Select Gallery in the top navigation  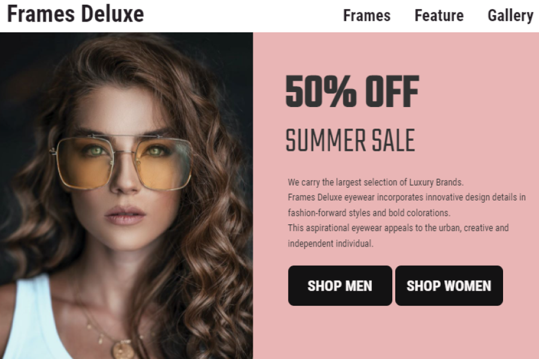[x=510, y=16]
